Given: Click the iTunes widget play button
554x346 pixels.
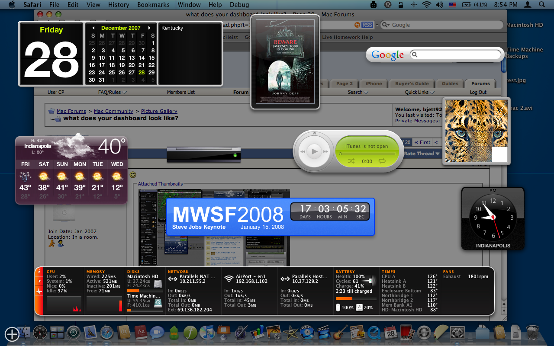Looking at the screenshot, I should pos(315,151).
